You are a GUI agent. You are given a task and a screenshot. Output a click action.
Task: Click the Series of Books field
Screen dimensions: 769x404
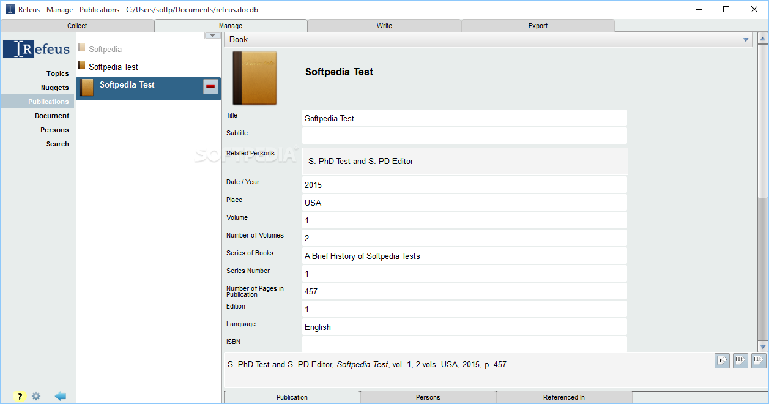coord(464,256)
